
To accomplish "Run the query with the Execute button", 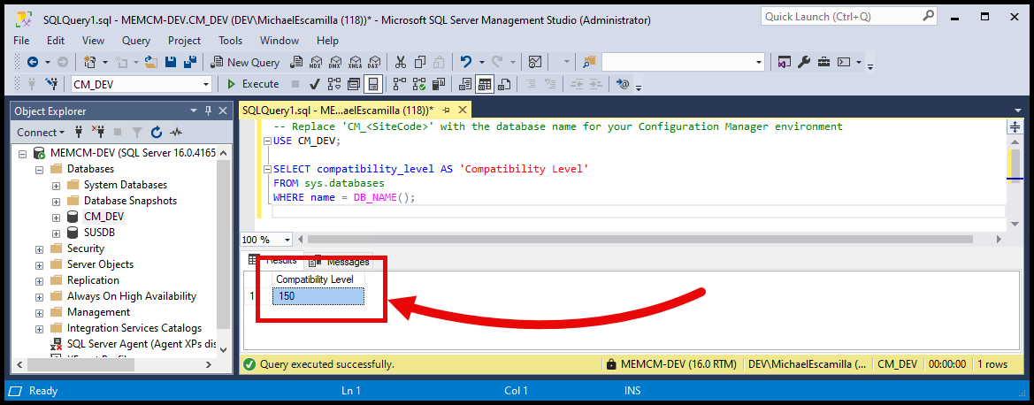I will pyautogui.click(x=253, y=84).
